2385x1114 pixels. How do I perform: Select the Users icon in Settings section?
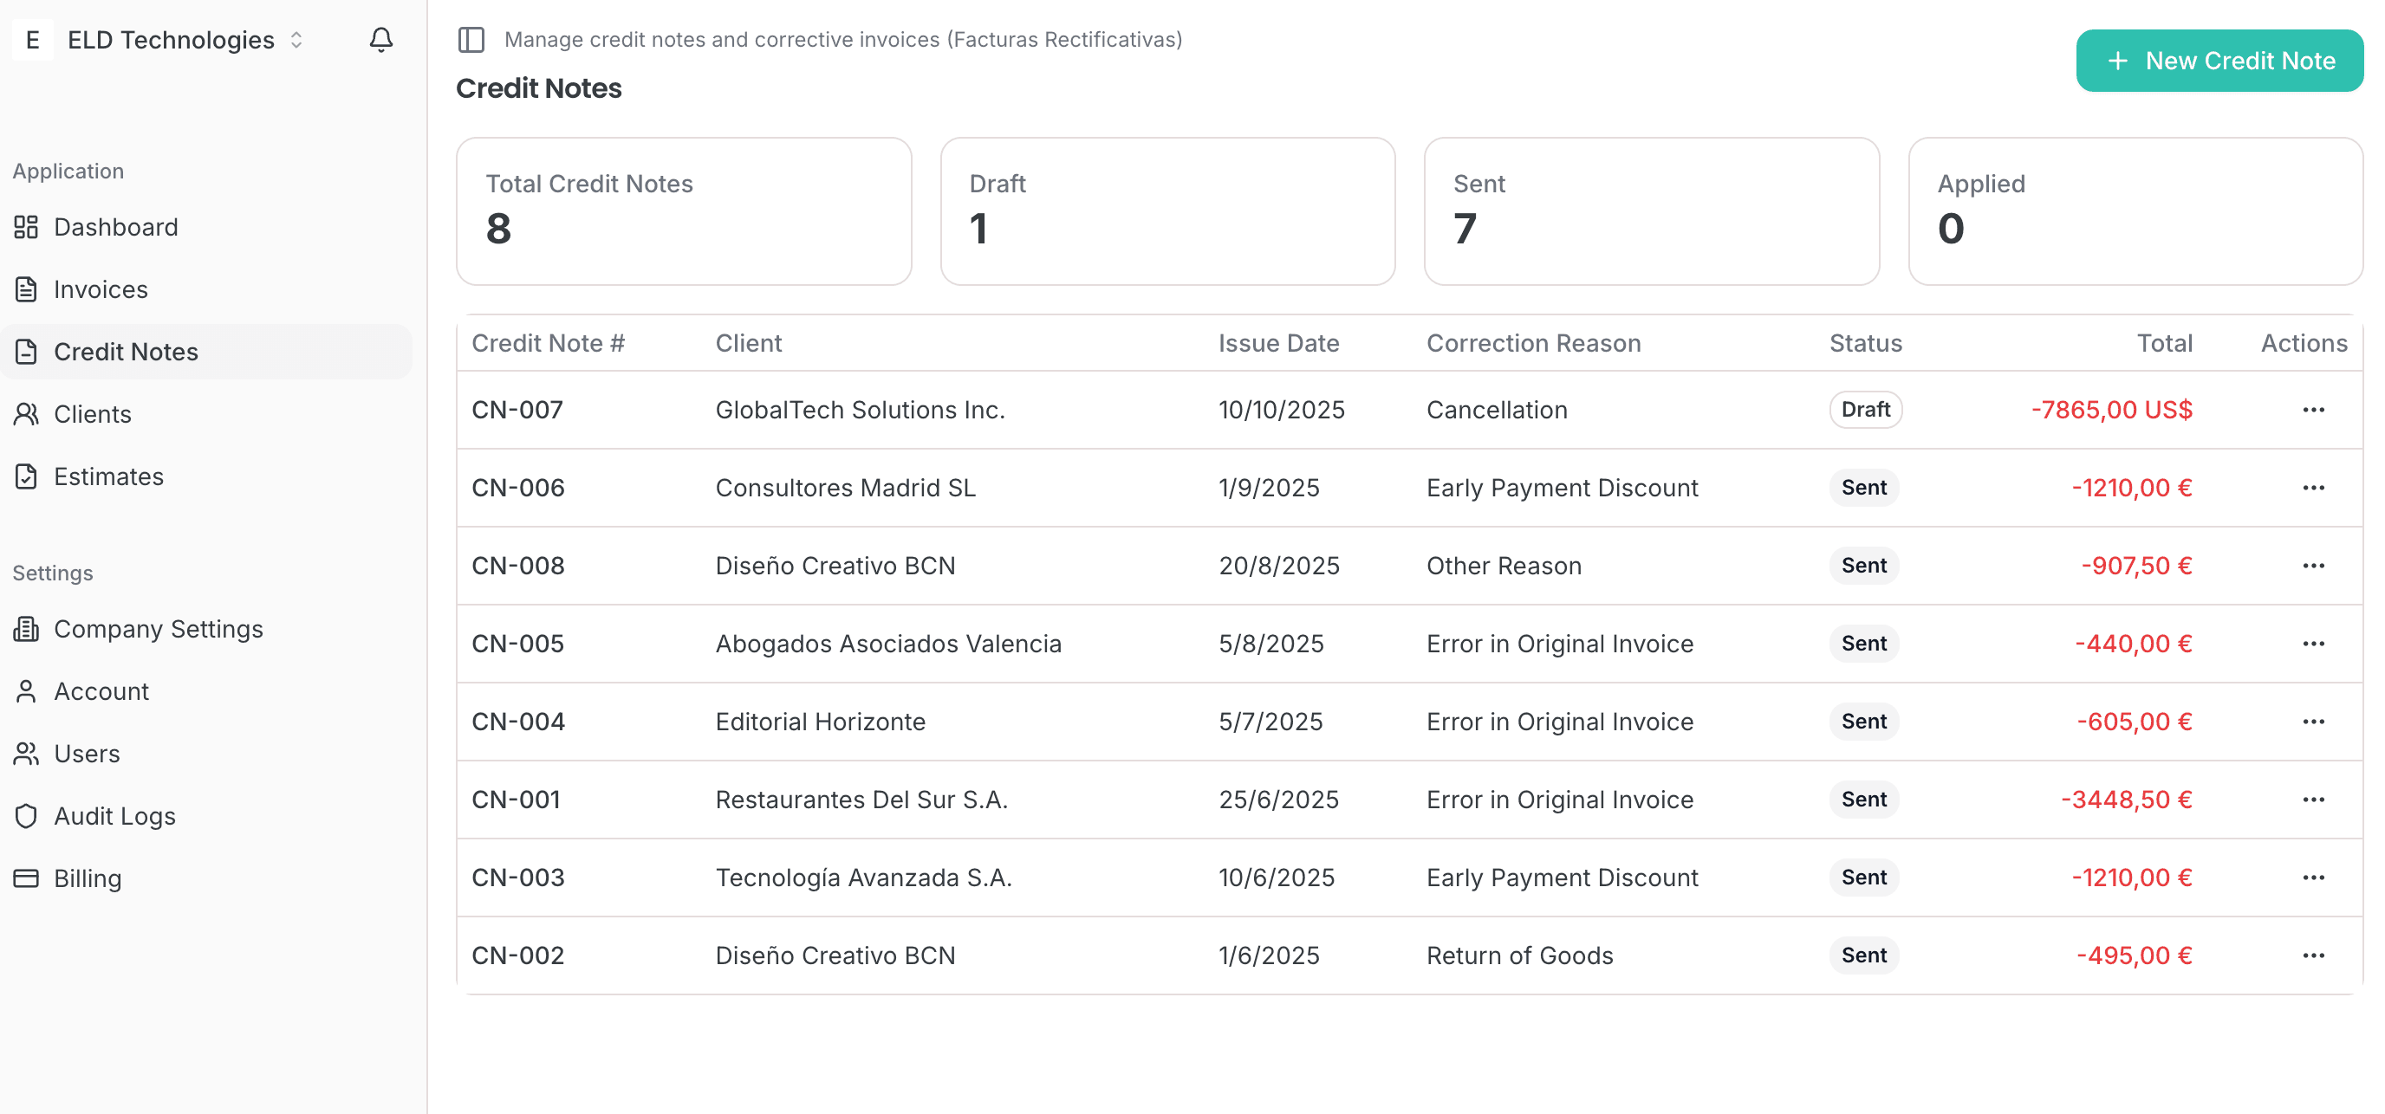click(x=25, y=753)
